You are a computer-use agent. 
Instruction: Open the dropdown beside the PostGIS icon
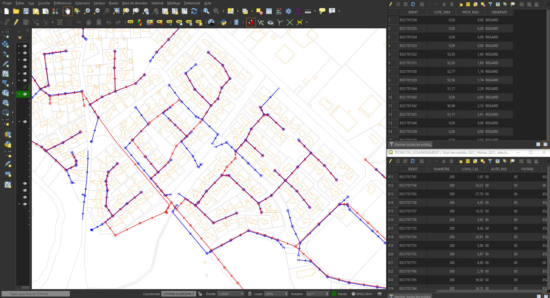tap(13, 83)
